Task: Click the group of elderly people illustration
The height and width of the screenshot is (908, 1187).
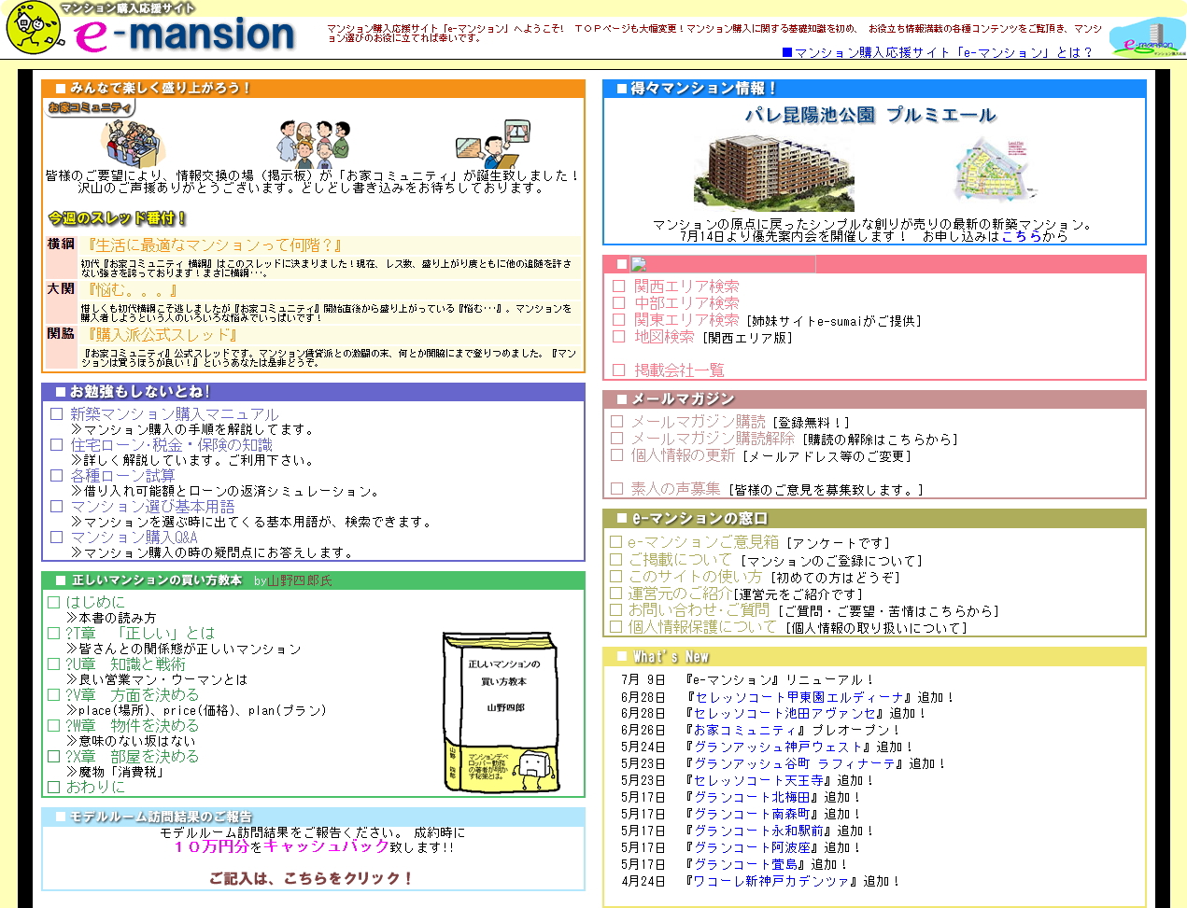Action: pyautogui.click(x=312, y=143)
